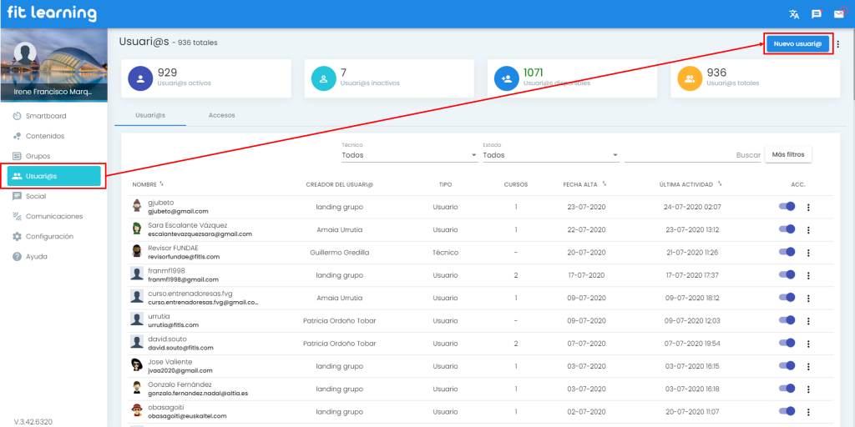This screenshot has height=427, width=855.
Task: Open actions menu for curso.entrenadoresas.fvg row
Action: (808, 299)
